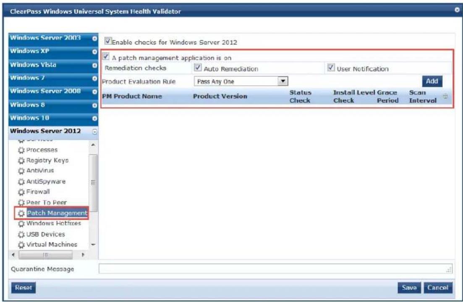Click the gear icon beside Windows Hotfixes
Image resolution: width=463 pixels, height=302 pixels.
pos(21,224)
